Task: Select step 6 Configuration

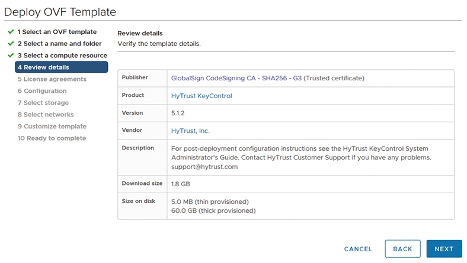Action: tap(42, 91)
